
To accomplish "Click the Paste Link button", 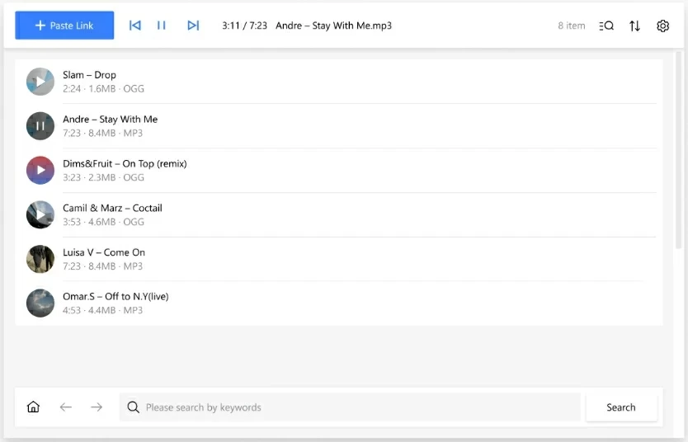I will [64, 26].
